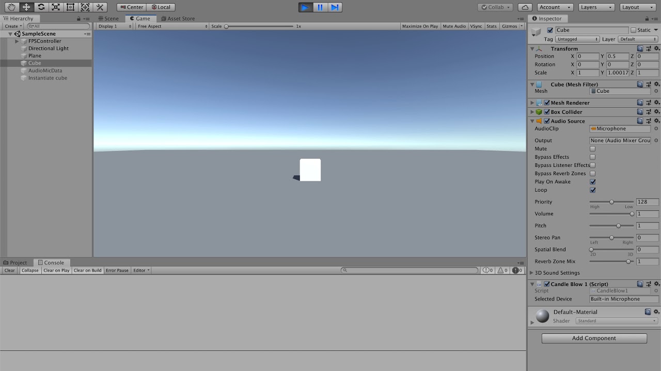Open Audio Source settings gear
Screen dimensions: 661x371
point(657,121)
